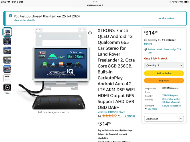
Task: Tap the info icon in purchase banner
Action: coord(11,16)
